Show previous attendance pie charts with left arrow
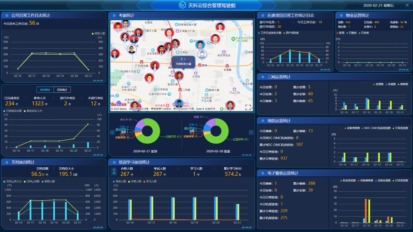Image resolution: width=413 pixels, height=232 pixels. pyautogui.click(x=112, y=132)
